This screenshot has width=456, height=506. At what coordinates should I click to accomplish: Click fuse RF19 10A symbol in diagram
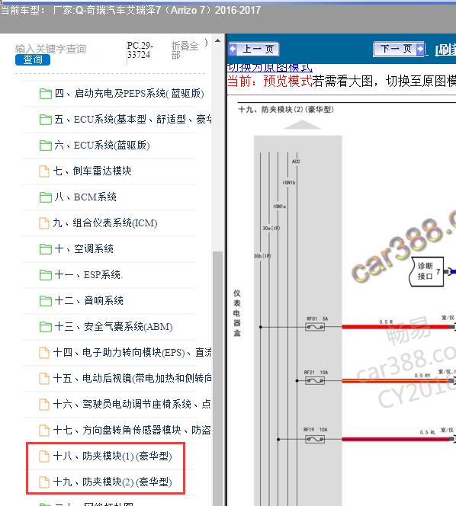[315, 439]
